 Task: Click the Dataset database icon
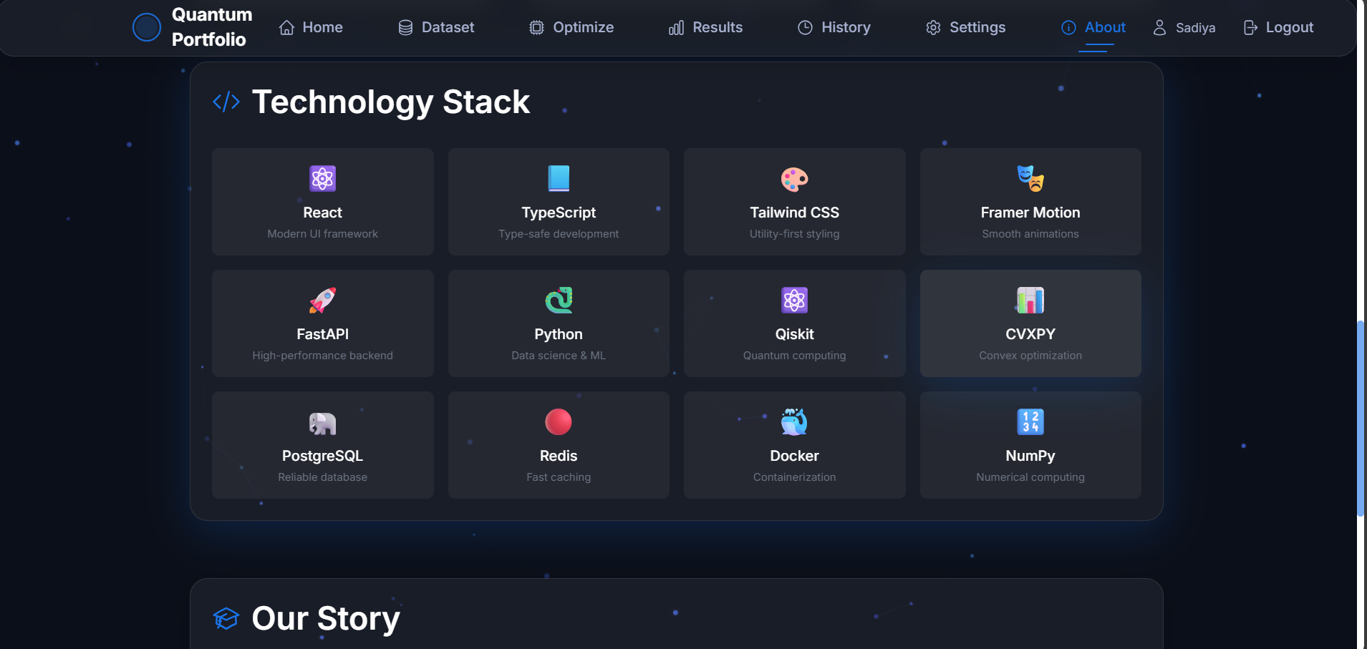click(405, 28)
